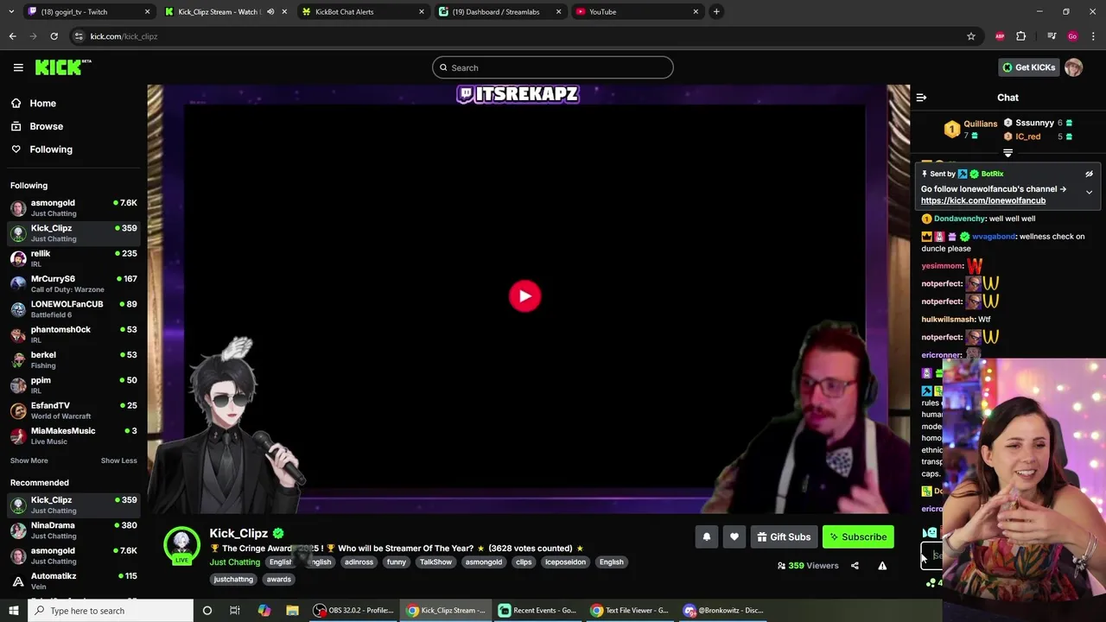Click the green Subscribe button
This screenshot has width=1106, height=622.
coord(858,537)
